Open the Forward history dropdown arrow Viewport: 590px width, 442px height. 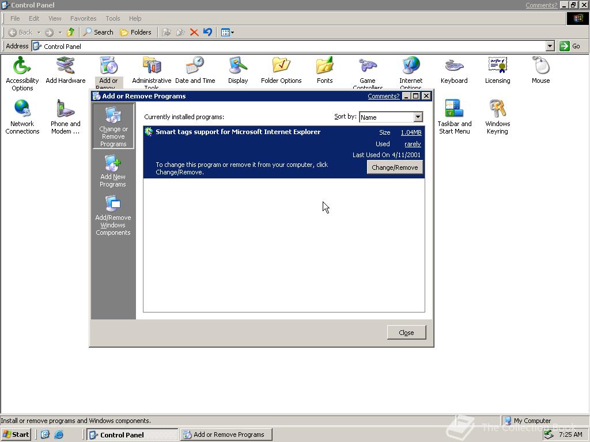click(x=60, y=32)
